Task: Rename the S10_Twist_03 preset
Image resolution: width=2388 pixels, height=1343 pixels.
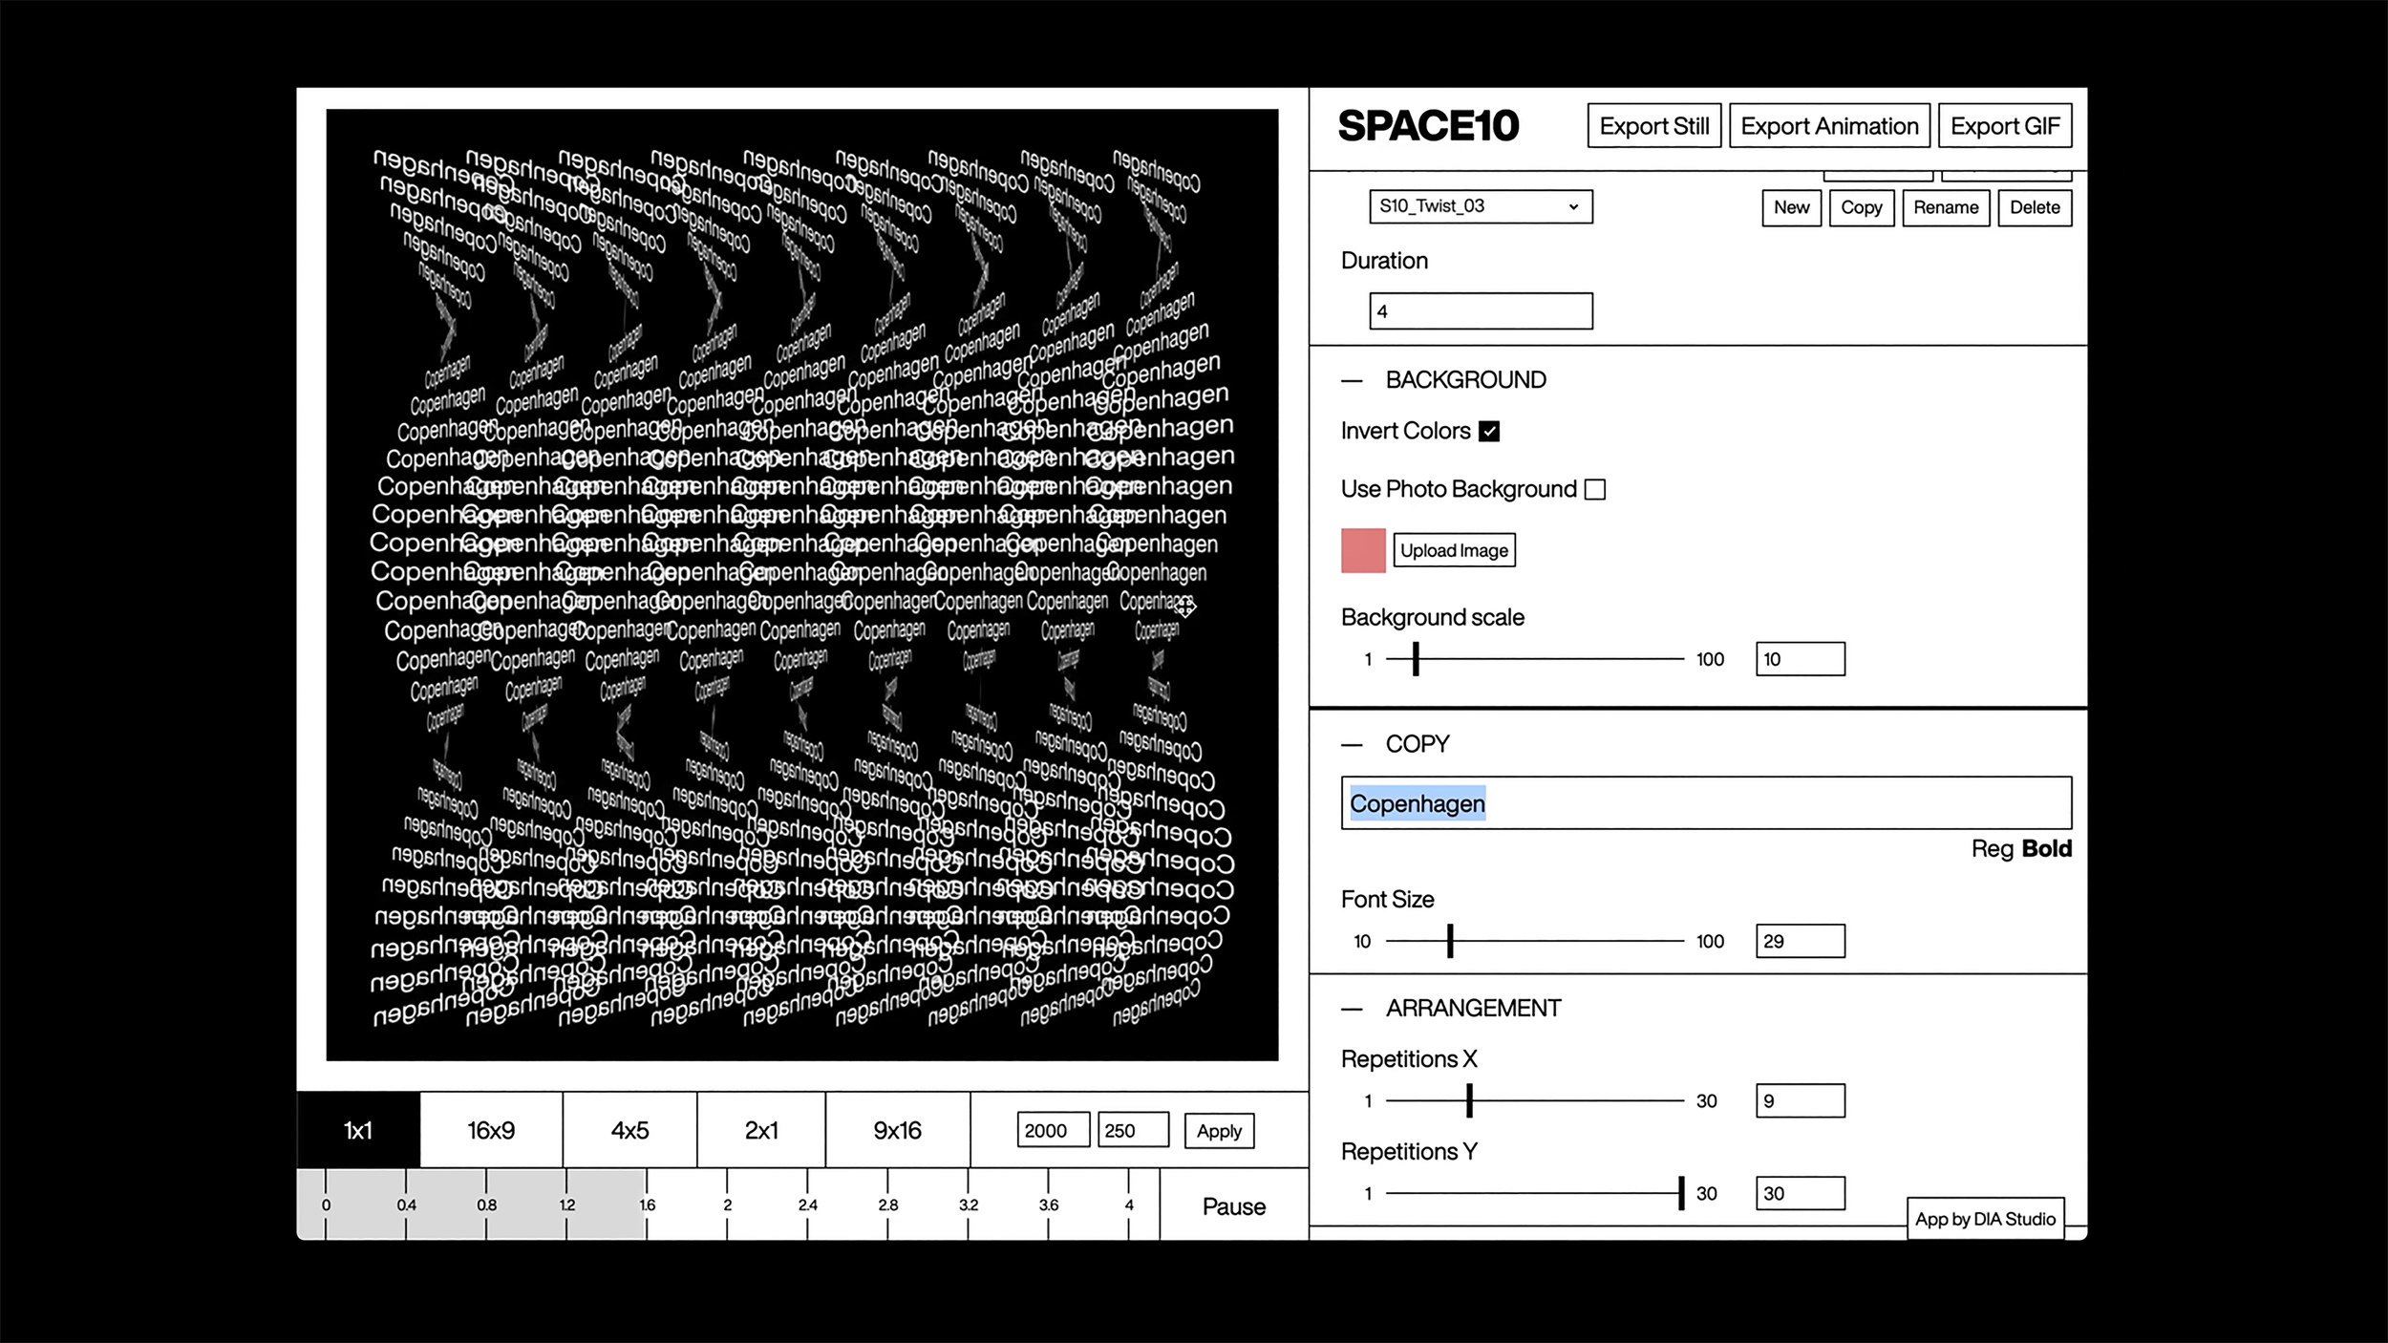Action: click(x=1946, y=207)
